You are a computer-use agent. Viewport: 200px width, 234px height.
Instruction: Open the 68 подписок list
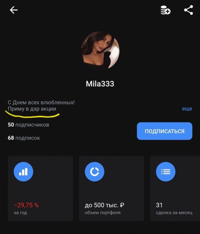point(24,138)
